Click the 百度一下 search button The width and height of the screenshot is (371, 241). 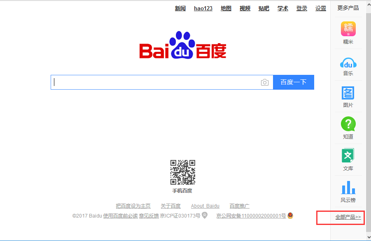click(294, 82)
